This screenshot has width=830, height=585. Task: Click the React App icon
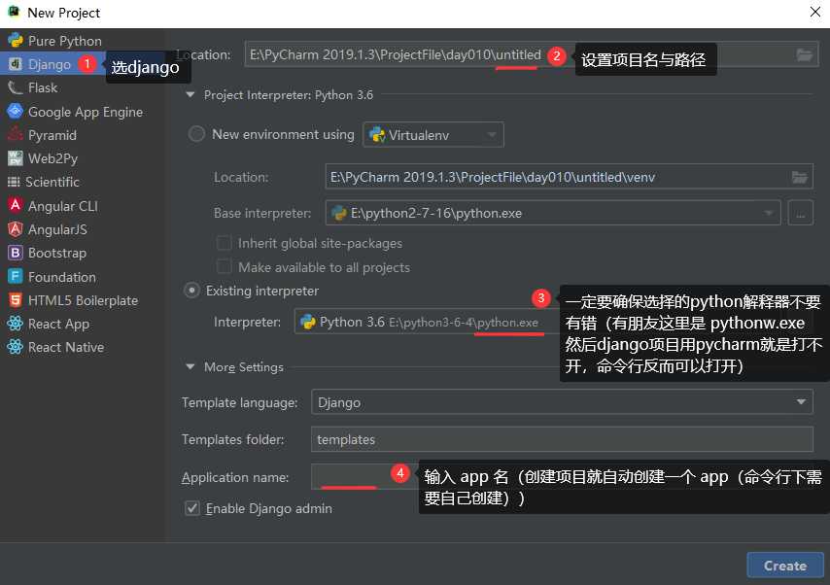click(x=16, y=324)
